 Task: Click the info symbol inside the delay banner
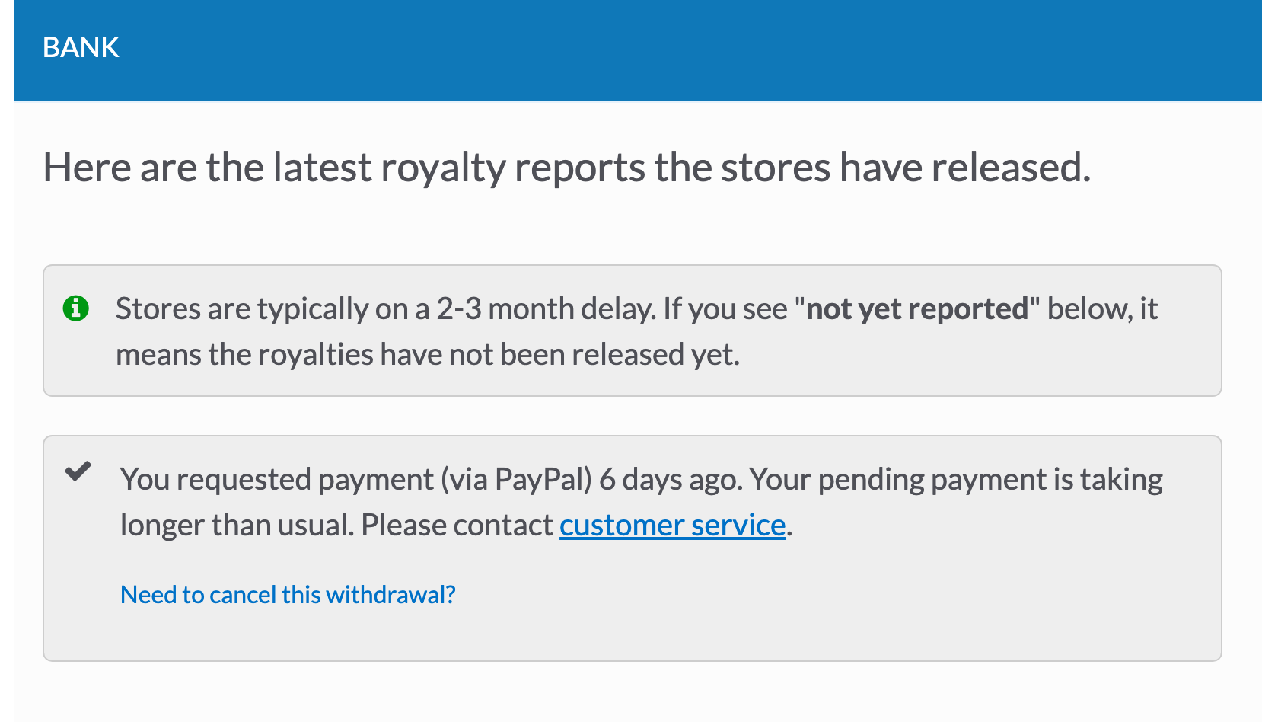(x=75, y=308)
